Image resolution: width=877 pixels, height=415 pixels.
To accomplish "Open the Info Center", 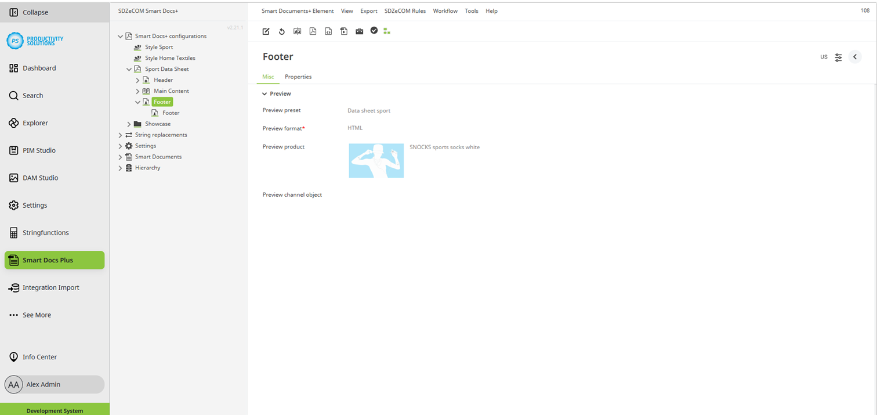I will point(55,357).
